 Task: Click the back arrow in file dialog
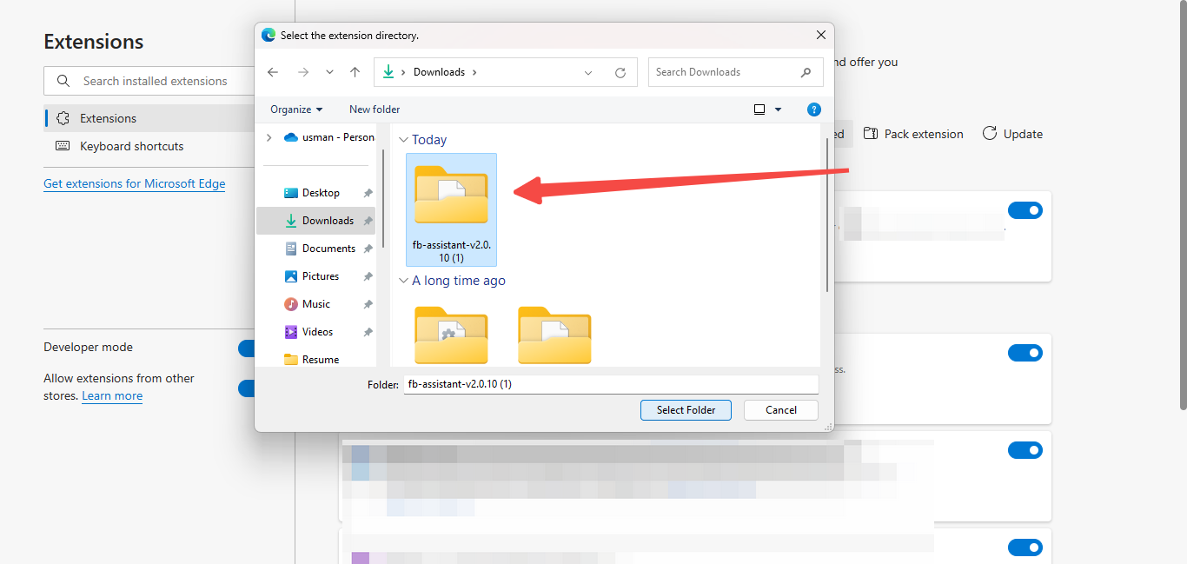tap(273, 72)
